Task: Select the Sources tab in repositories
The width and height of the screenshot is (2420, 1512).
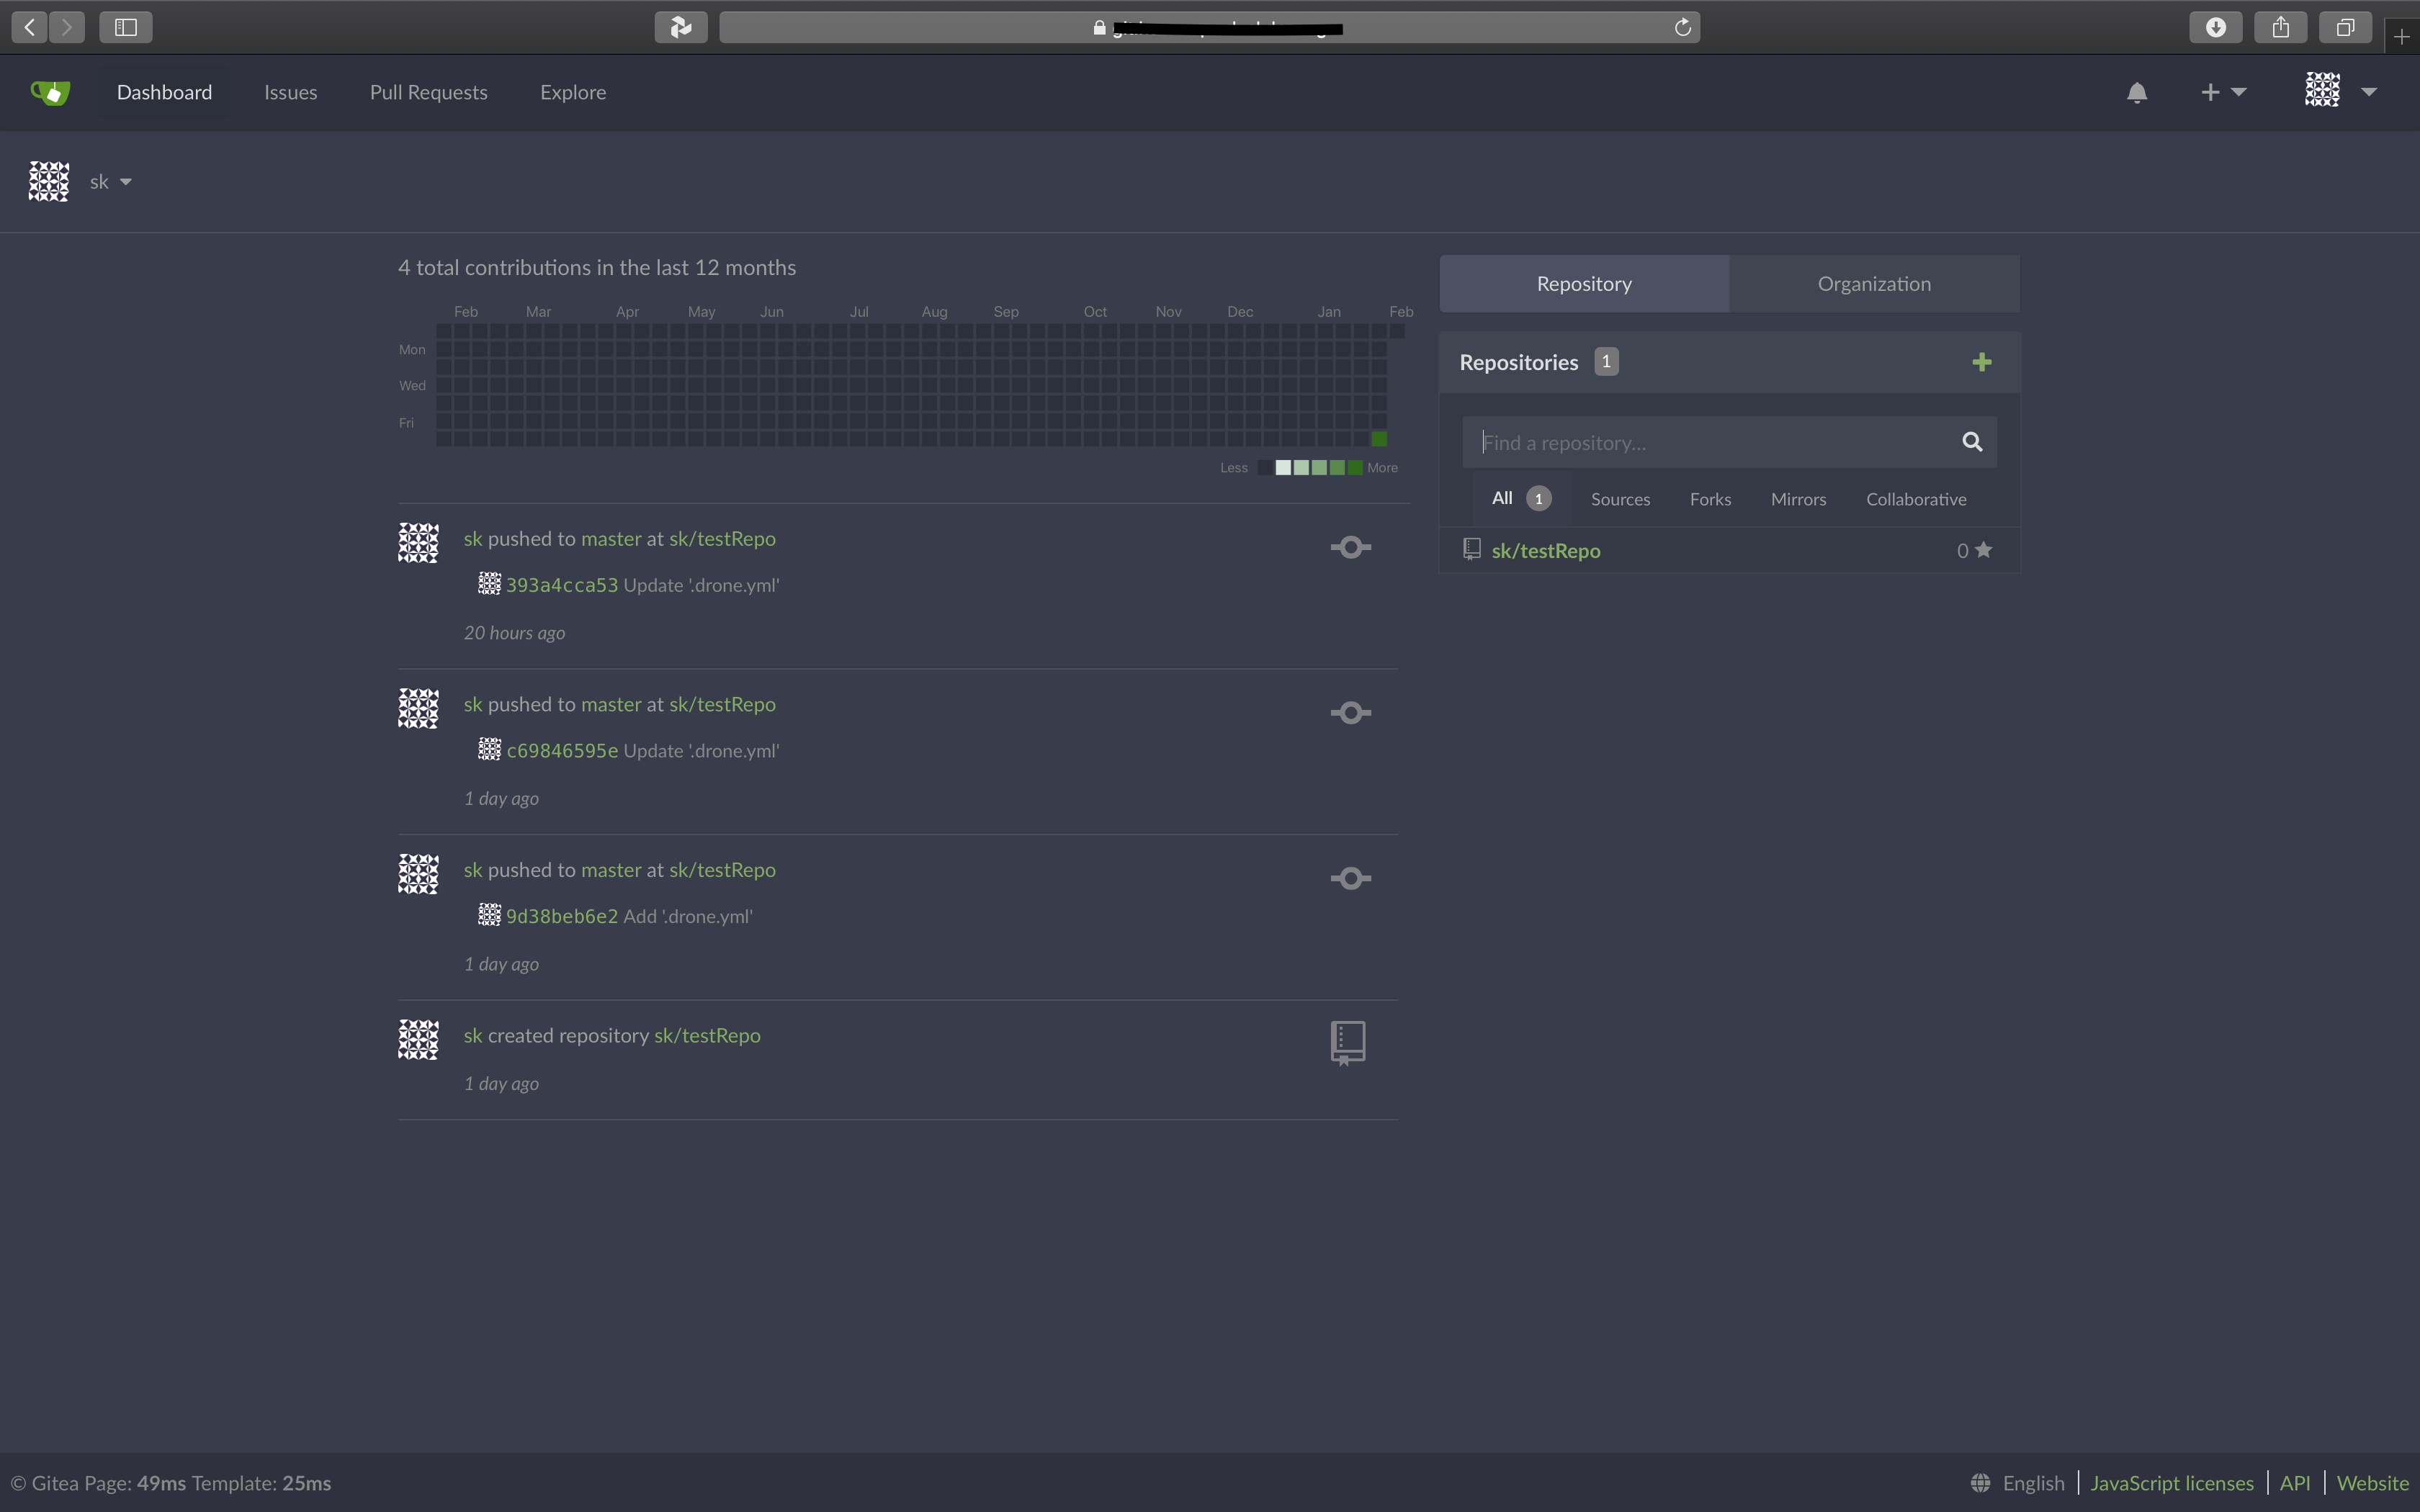Action: click(1618, 498)
